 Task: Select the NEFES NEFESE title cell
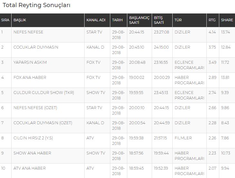click(x=28, y=32)
